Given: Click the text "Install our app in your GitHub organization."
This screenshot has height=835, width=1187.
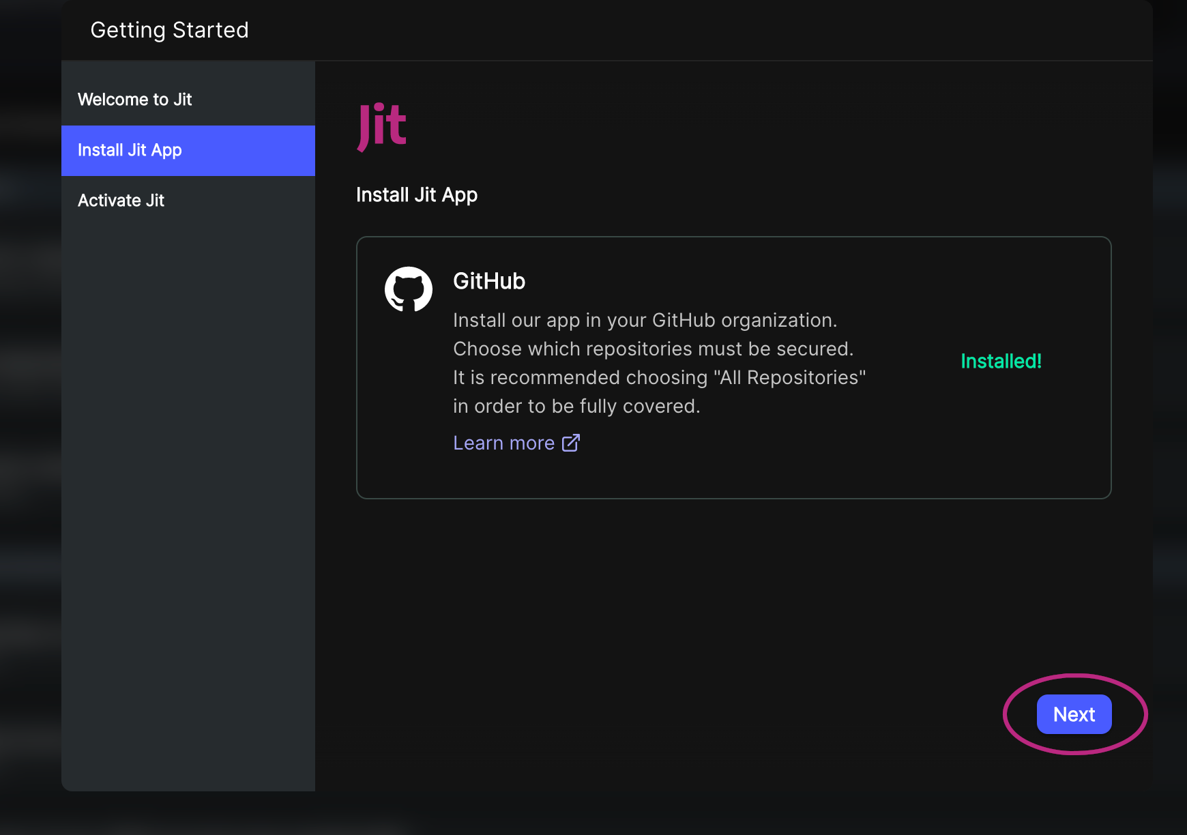Looking at the screenshot, I should tap(645, 320).
